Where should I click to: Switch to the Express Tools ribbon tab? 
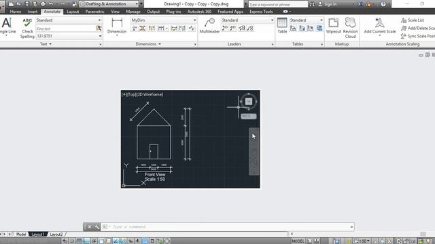coord(261,12)
